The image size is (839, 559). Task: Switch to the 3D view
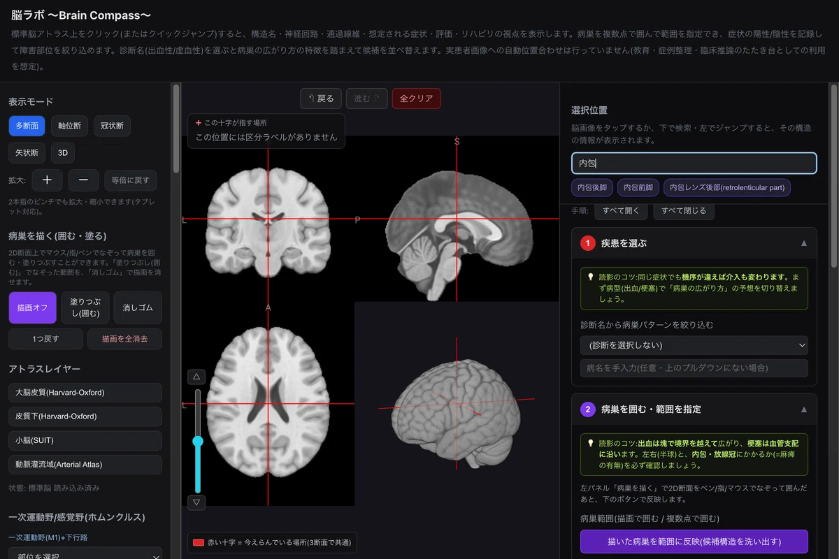(x=62, y=152)
